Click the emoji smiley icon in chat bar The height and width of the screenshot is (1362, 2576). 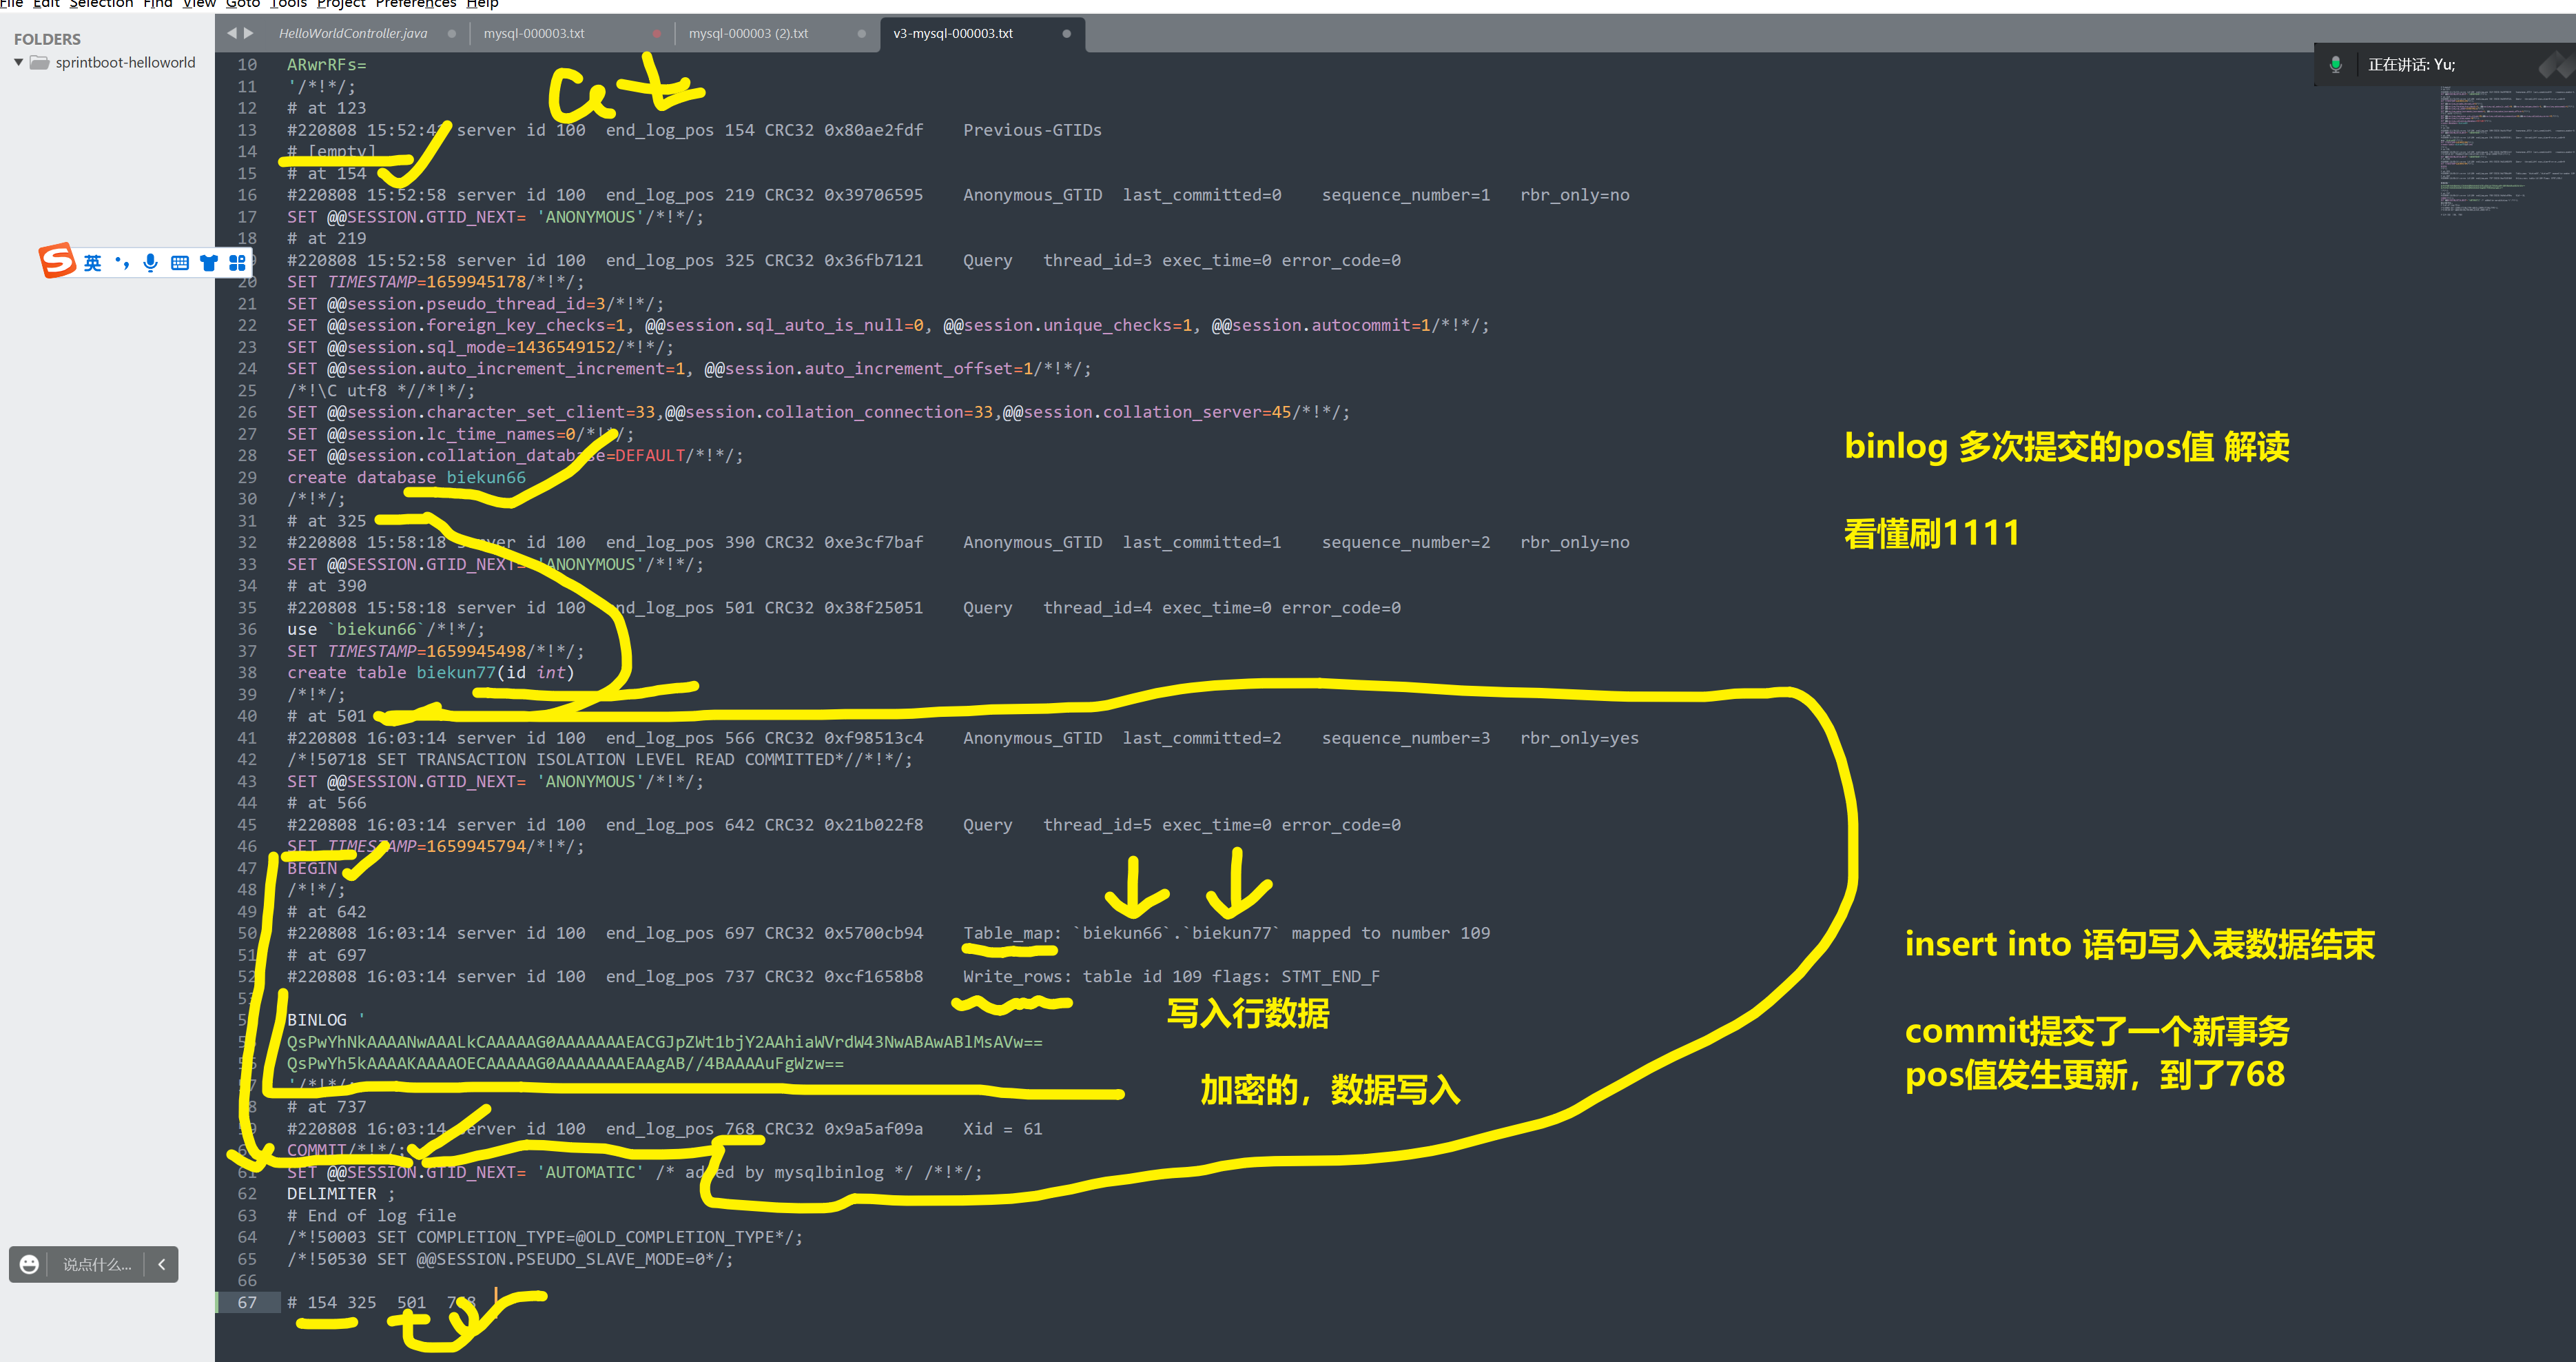(x=30, y=1264)
